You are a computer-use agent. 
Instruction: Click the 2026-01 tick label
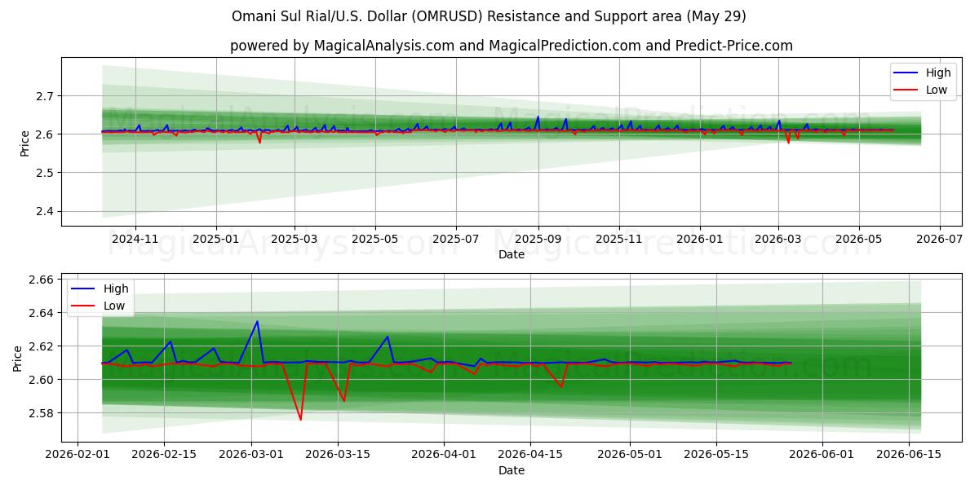(699, 239)
